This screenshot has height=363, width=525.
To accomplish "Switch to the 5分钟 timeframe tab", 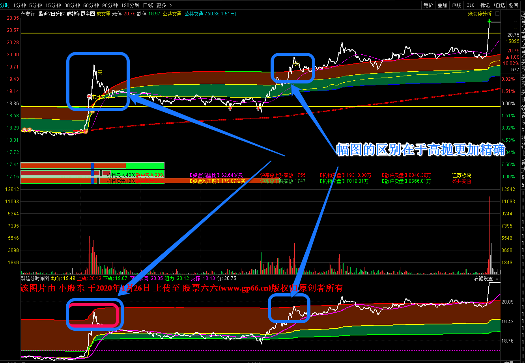I will click(x=35, y=5).
